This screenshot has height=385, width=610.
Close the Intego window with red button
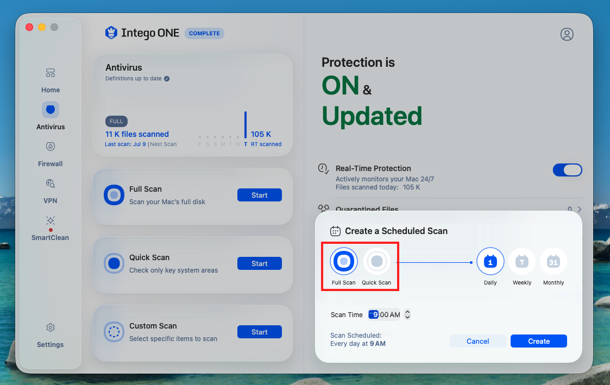pos(29,27)
